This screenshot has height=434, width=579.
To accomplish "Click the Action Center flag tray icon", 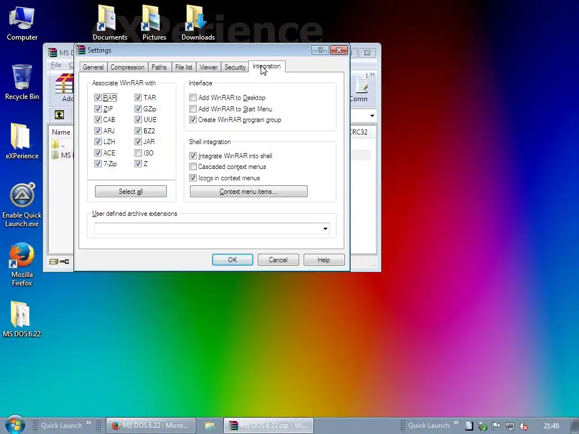I will 496,426.
